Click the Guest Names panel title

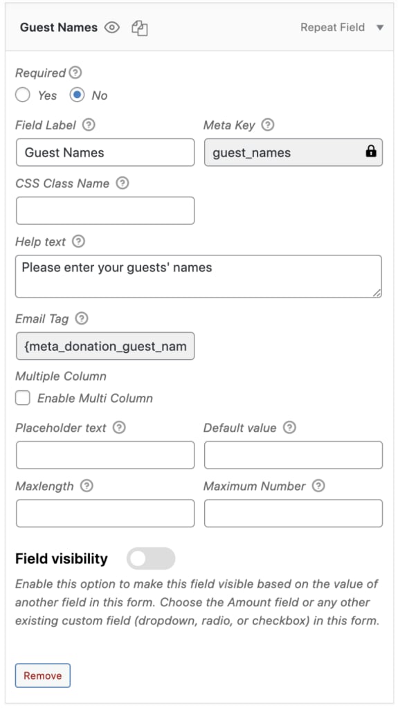59,28
